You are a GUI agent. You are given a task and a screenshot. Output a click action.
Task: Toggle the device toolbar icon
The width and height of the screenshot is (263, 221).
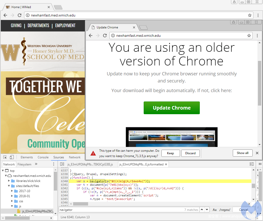coord(12,157)
